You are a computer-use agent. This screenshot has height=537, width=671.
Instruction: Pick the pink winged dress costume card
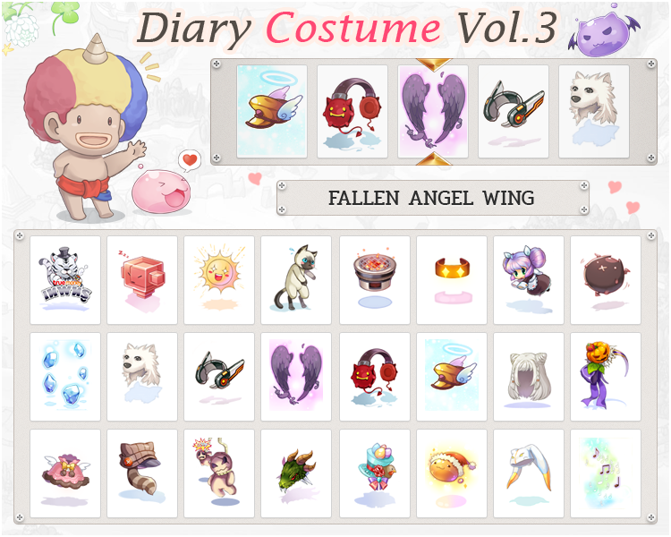65,473
